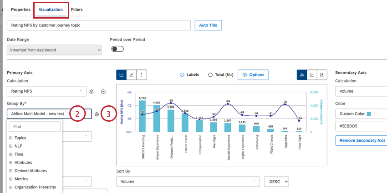This screenshot has width=387, height=193.
Task: Click plus icon next to Rating NPS
Action: click(103, 92)
